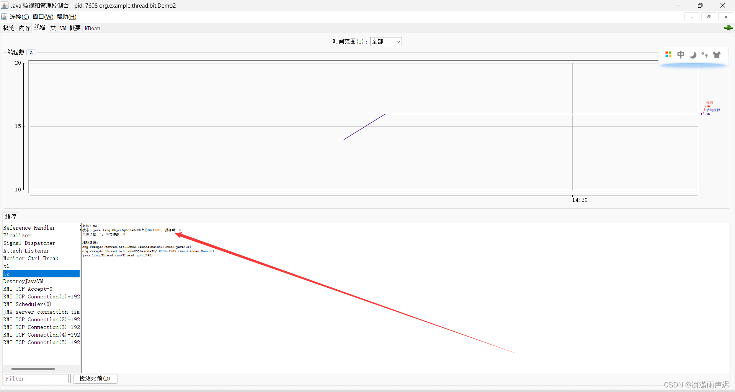
Task: Switch to the 类 tab
Action: click(x=53, y=28)
